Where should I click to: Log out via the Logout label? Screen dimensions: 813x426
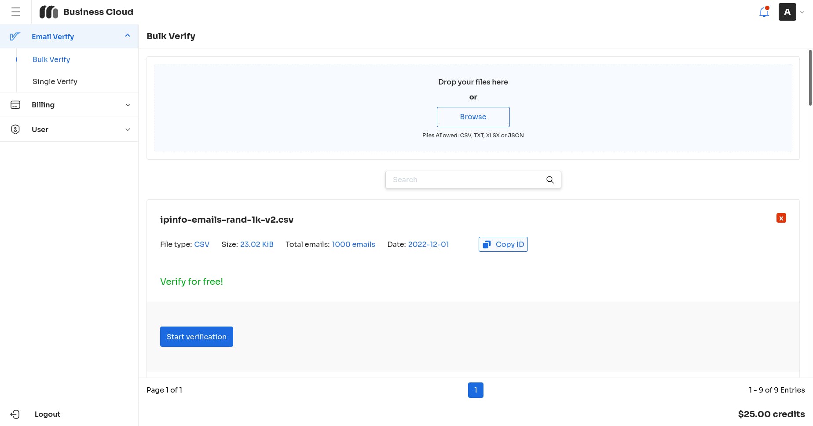[48, 414]
